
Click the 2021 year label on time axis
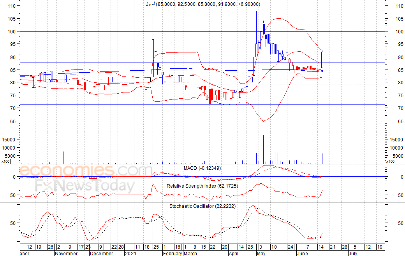coord(130,253)
